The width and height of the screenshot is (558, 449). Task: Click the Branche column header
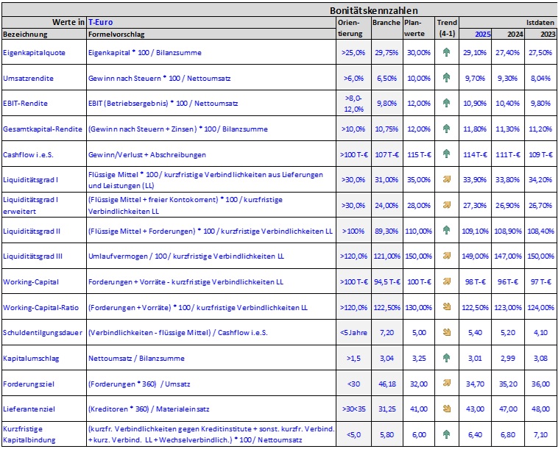(386, 23)
